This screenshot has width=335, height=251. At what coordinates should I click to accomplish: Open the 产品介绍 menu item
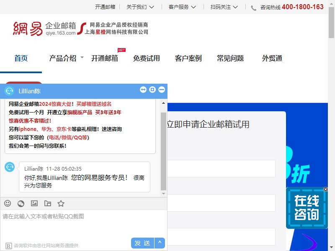click(x=62, y=58)
